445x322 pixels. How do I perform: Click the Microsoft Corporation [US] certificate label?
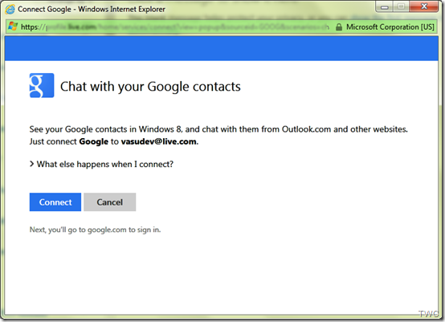tap(390, 27)
